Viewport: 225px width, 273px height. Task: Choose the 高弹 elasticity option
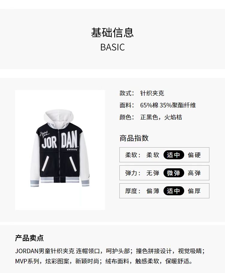[194, 173]
